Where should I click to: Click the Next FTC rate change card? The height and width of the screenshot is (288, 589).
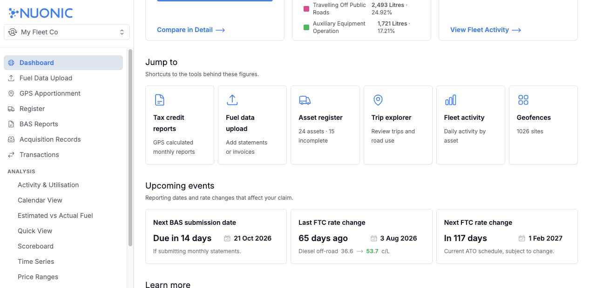(507, 236)
